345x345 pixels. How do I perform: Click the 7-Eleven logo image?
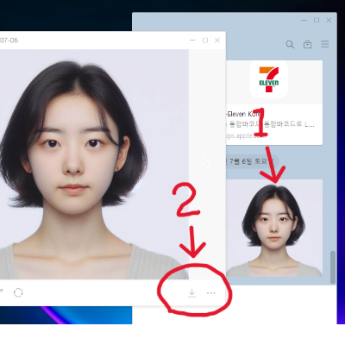[x=269, y=79]
